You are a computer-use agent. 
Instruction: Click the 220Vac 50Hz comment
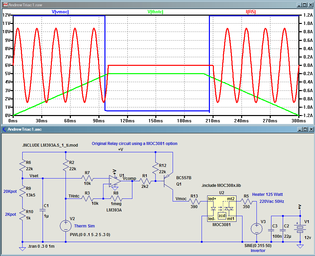pyautogui.click(x=272, y=201)
